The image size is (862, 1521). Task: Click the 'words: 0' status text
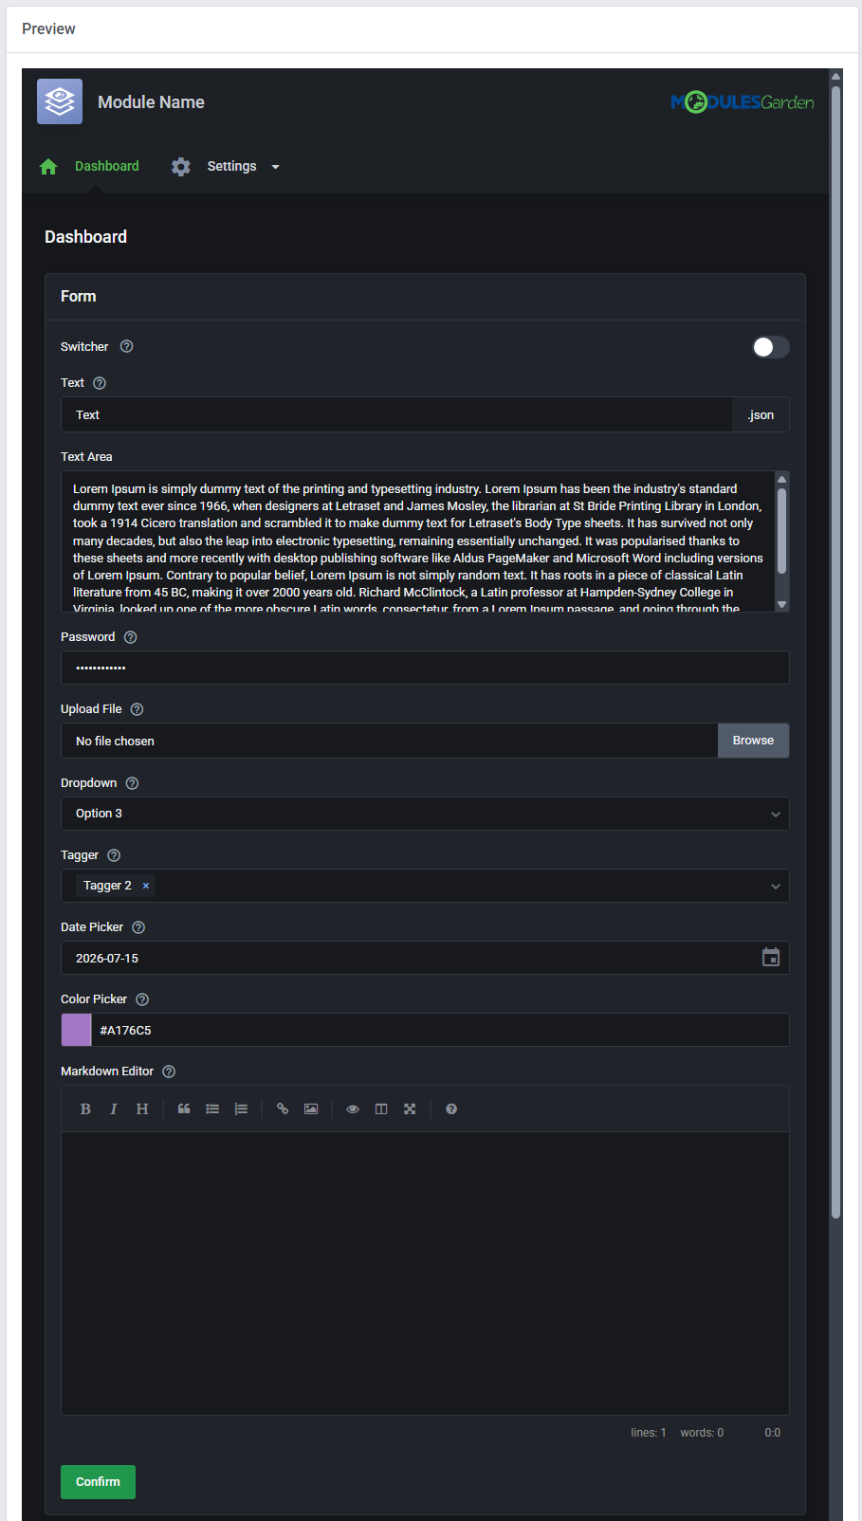tap(702, 1433)
